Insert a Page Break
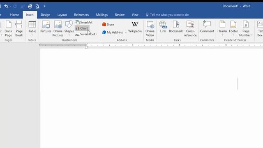 (x=19, y=29)
